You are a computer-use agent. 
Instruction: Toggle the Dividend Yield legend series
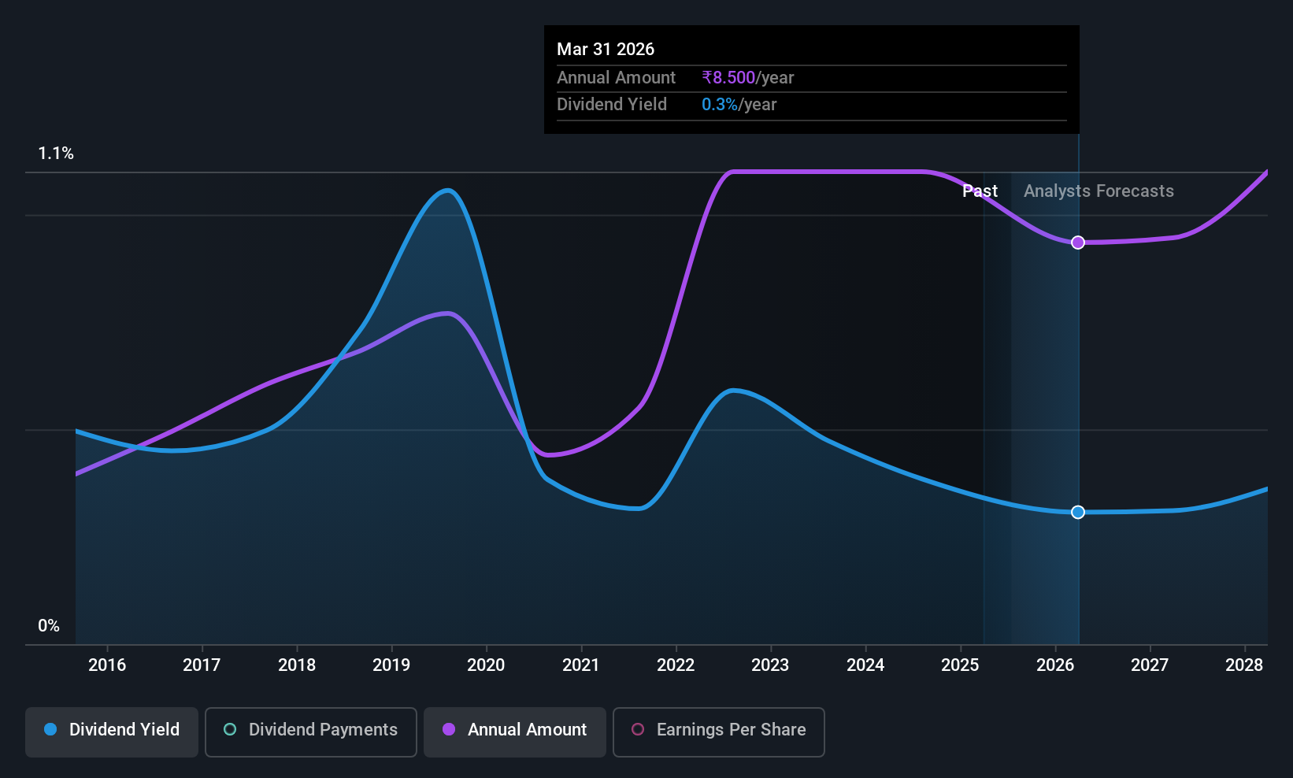click(x=111, y=732)
